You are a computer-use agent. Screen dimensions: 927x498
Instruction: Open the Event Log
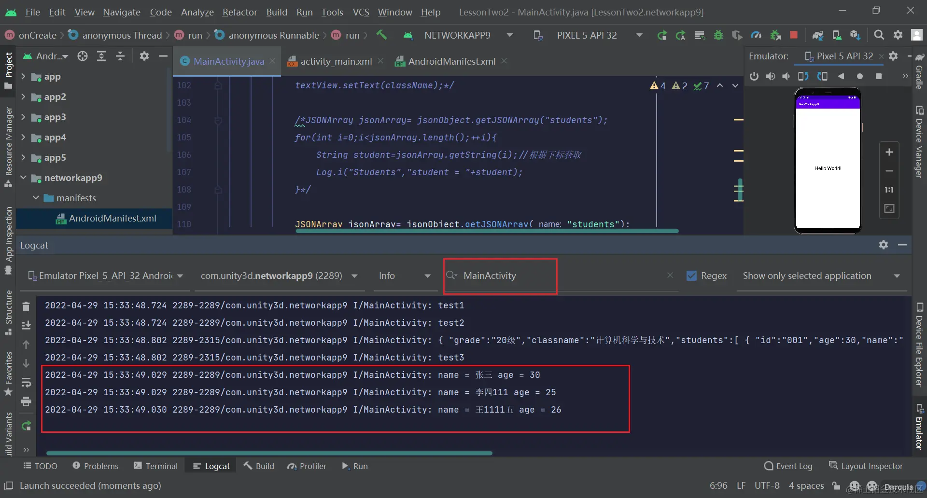point(788,466)
